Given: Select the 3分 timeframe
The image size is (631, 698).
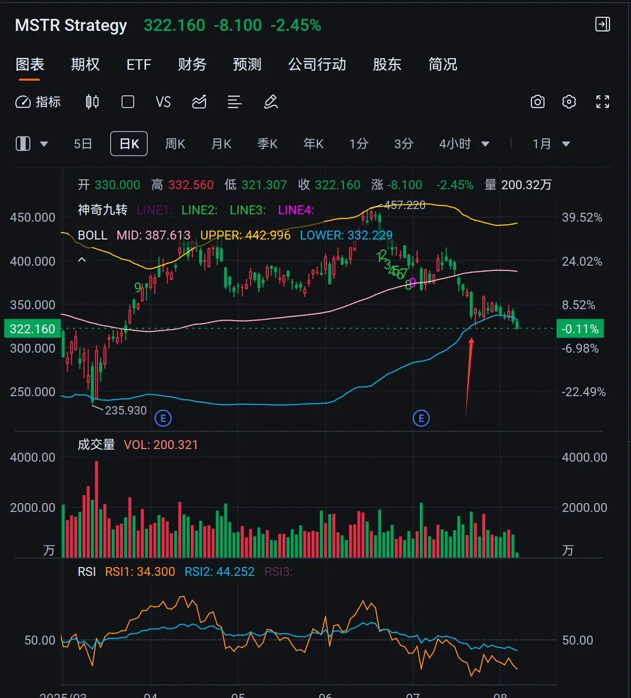Looking at the screenshot, I should [404, 144].
